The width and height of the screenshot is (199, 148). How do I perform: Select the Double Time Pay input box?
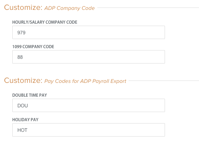(x=89, y=105)
